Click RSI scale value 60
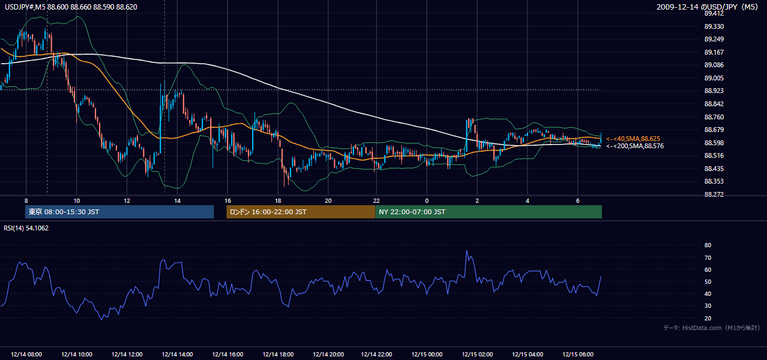Image resolution: width=767 pixels, height=360 pixels. tap(708, 269)
